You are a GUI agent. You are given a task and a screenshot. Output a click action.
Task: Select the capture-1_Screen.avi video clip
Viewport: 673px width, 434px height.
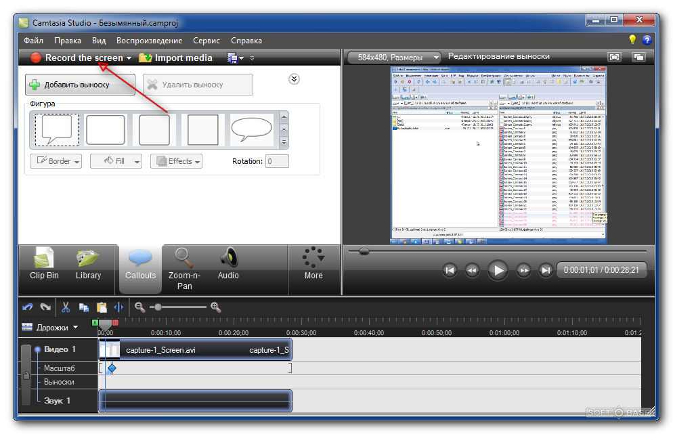point(196,350)
